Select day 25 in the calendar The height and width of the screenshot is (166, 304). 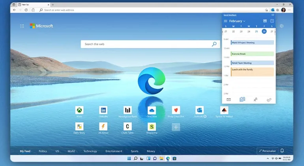[x=256, y=32]
